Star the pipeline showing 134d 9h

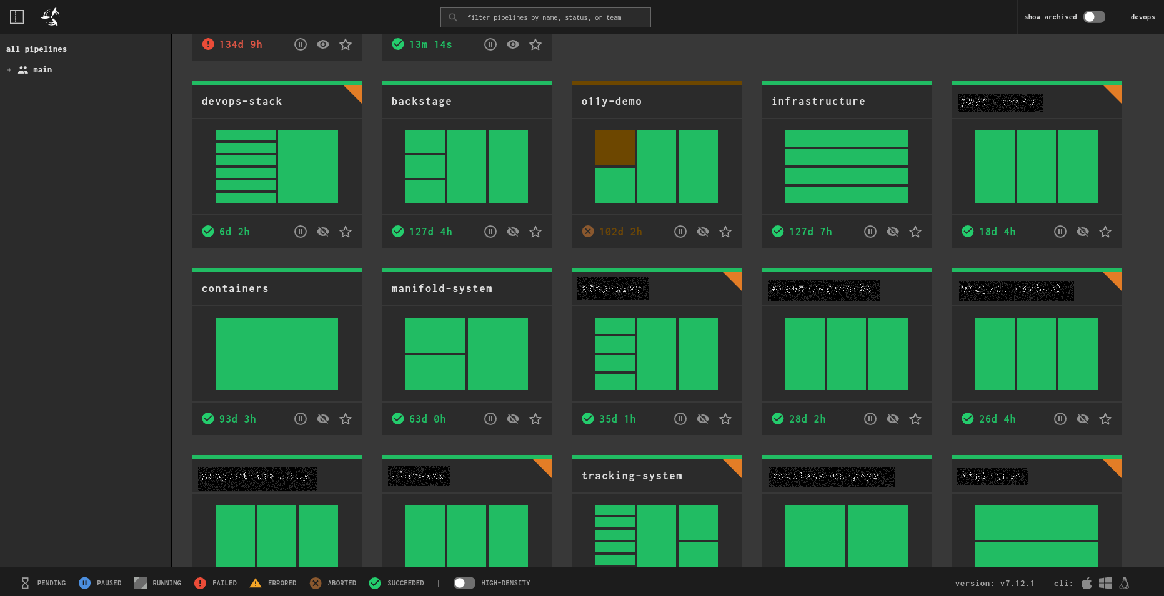(346, 44)
